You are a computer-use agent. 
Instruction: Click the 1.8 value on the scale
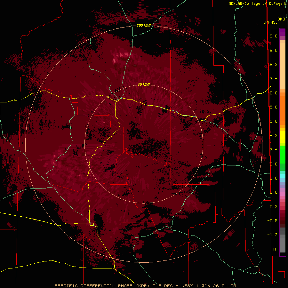[274, 178]
